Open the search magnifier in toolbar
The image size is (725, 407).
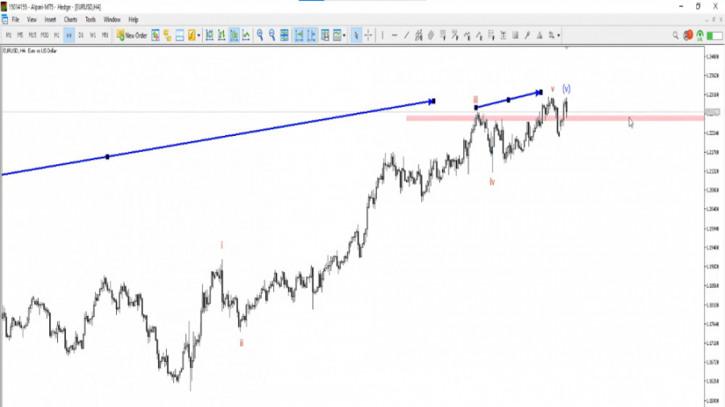[x=676, y=35]
